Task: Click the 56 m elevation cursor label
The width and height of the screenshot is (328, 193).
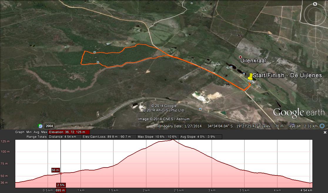Action: pos(56,170)
